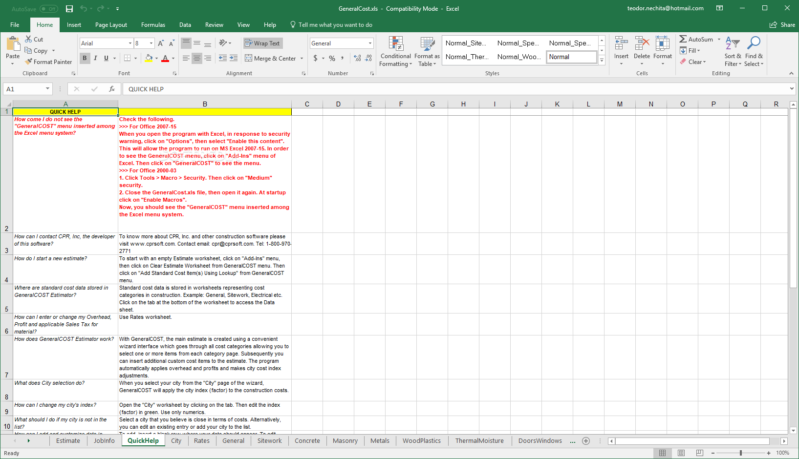Collapse the ribbon
799x459 pixels.
click(x=791, y=73)
